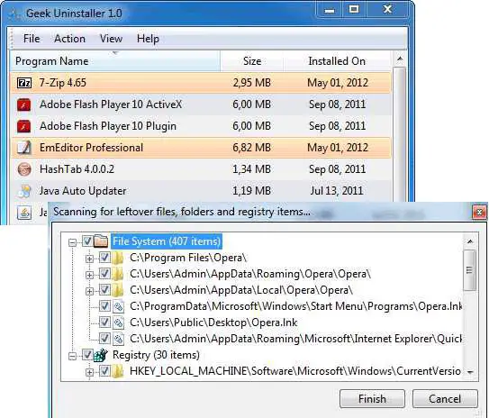The height and width of the screenshot is (418, 489).
Task: Select the File System (407 items) label
Action: click(x=167, y=241)
